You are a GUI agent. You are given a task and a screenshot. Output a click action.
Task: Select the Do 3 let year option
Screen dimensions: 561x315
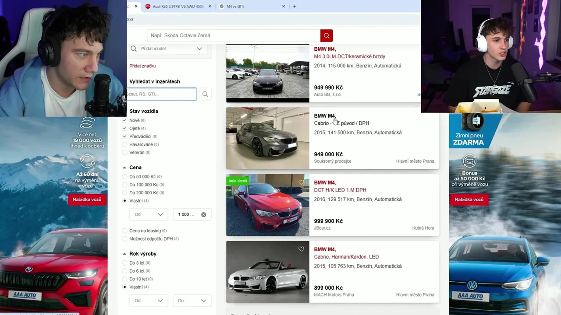pyautogui.click(x=125, y=263)
